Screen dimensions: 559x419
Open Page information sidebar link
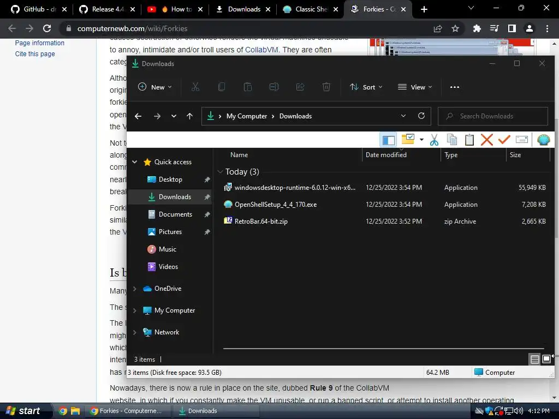(39, 43)
